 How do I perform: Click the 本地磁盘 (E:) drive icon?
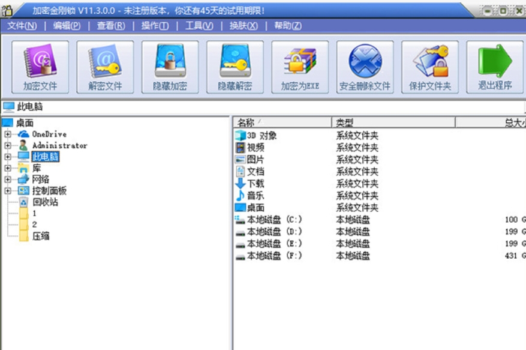click(240, 244)
